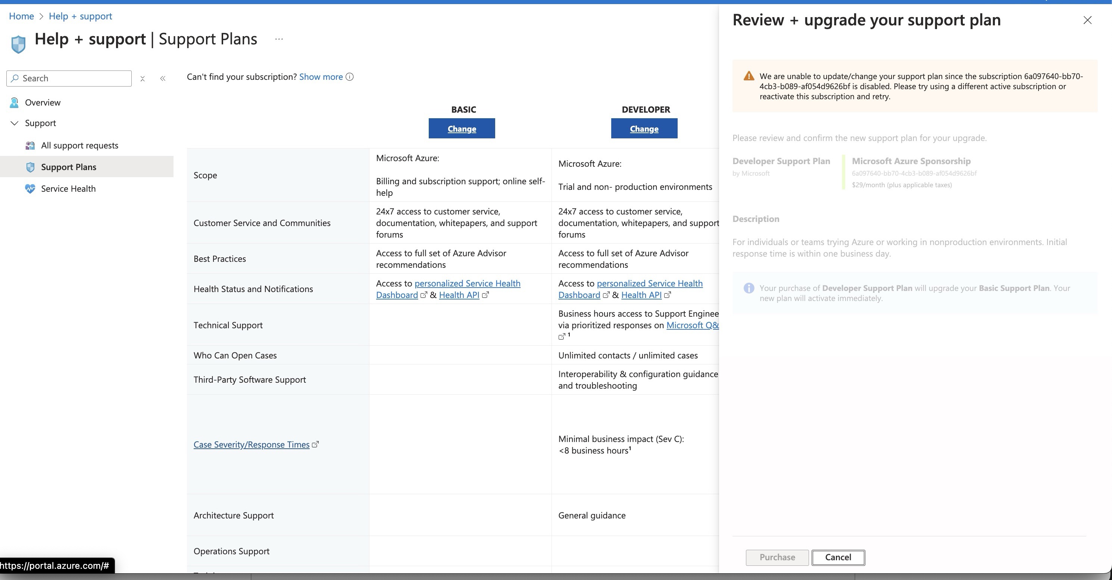The width and height of the screenshot is (1112, 580).
Task: Select the Help + support breadcrumb
Action: tap(80, 16)
